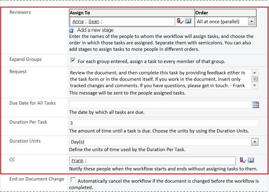The height and width of the screenshot is (192, 269).
Task: Select the Sean reviewer name link
Action: [94, 21]
